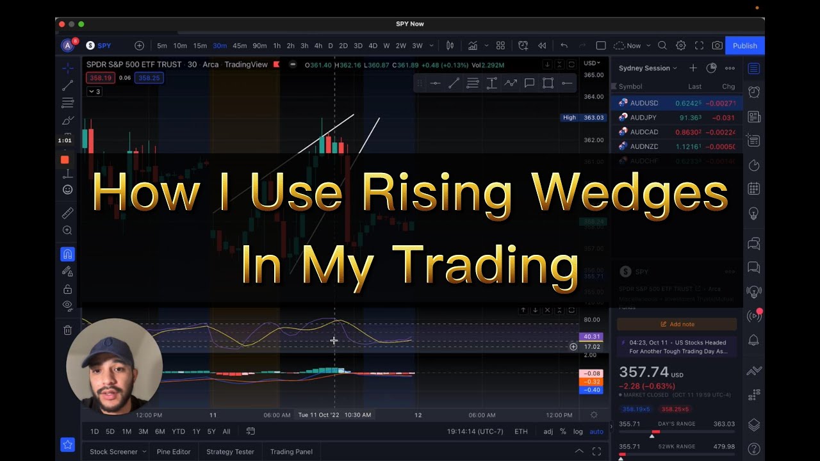Enter fullscreen mode icon
The height and width of the screenshot is (461, 820).
699,45
